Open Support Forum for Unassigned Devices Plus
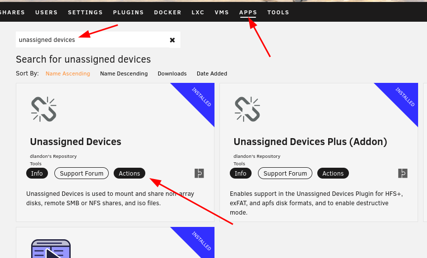 285,173
